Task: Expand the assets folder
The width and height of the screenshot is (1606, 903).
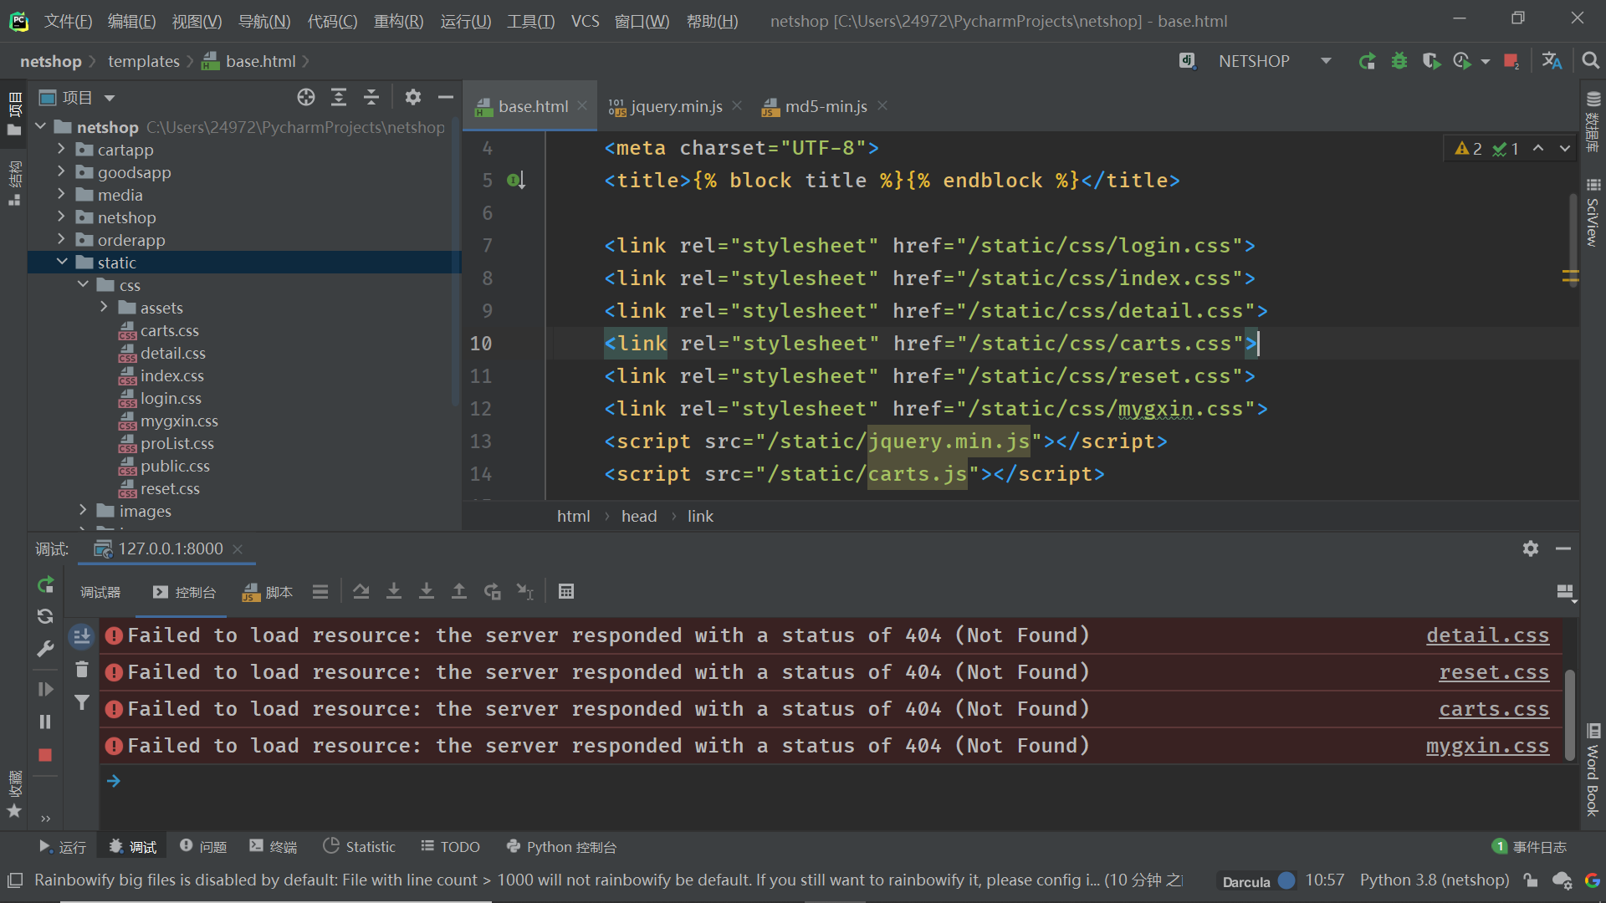Action: click(x=104, y=307)
